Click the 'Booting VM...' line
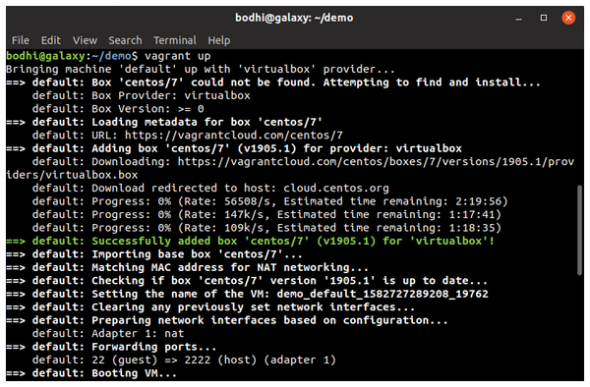 coord(91,373)
